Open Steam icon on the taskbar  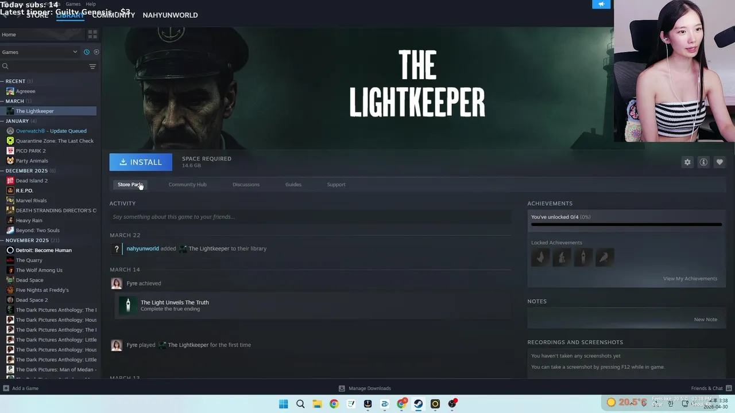418,404
